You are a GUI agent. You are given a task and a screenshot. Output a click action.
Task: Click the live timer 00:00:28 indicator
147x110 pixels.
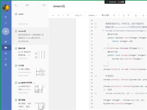point(113,2)
